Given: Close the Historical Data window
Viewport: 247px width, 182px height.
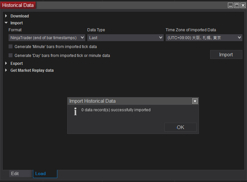Looking at the screenshot, I should click(243, 5).
